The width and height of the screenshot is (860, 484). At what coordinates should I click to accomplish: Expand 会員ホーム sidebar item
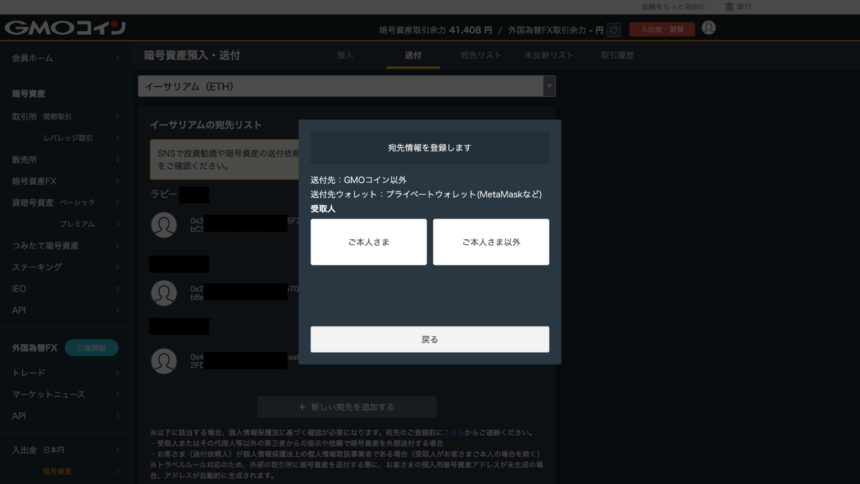pyautogui.click(x=117, y=58)
